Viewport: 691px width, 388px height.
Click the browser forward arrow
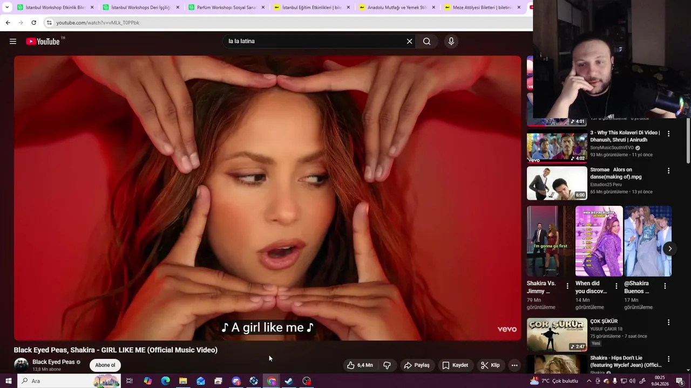click(21, 23)
